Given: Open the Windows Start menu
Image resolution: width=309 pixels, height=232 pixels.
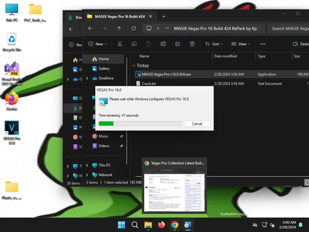Looking at the screenshot, I should (121, 225).
